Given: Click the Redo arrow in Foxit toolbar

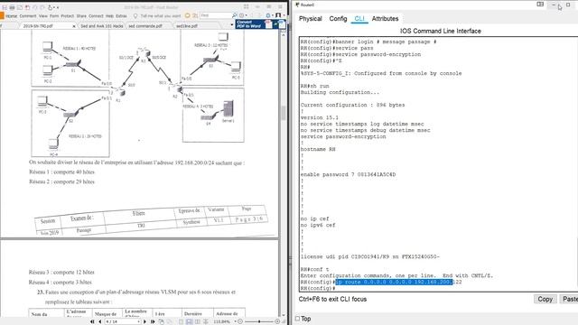Looking at the screenshot, I should [x=42, y=7].
